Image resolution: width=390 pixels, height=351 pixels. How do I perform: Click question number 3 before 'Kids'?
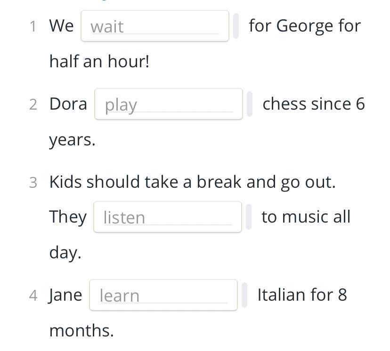tap(33, 183)
